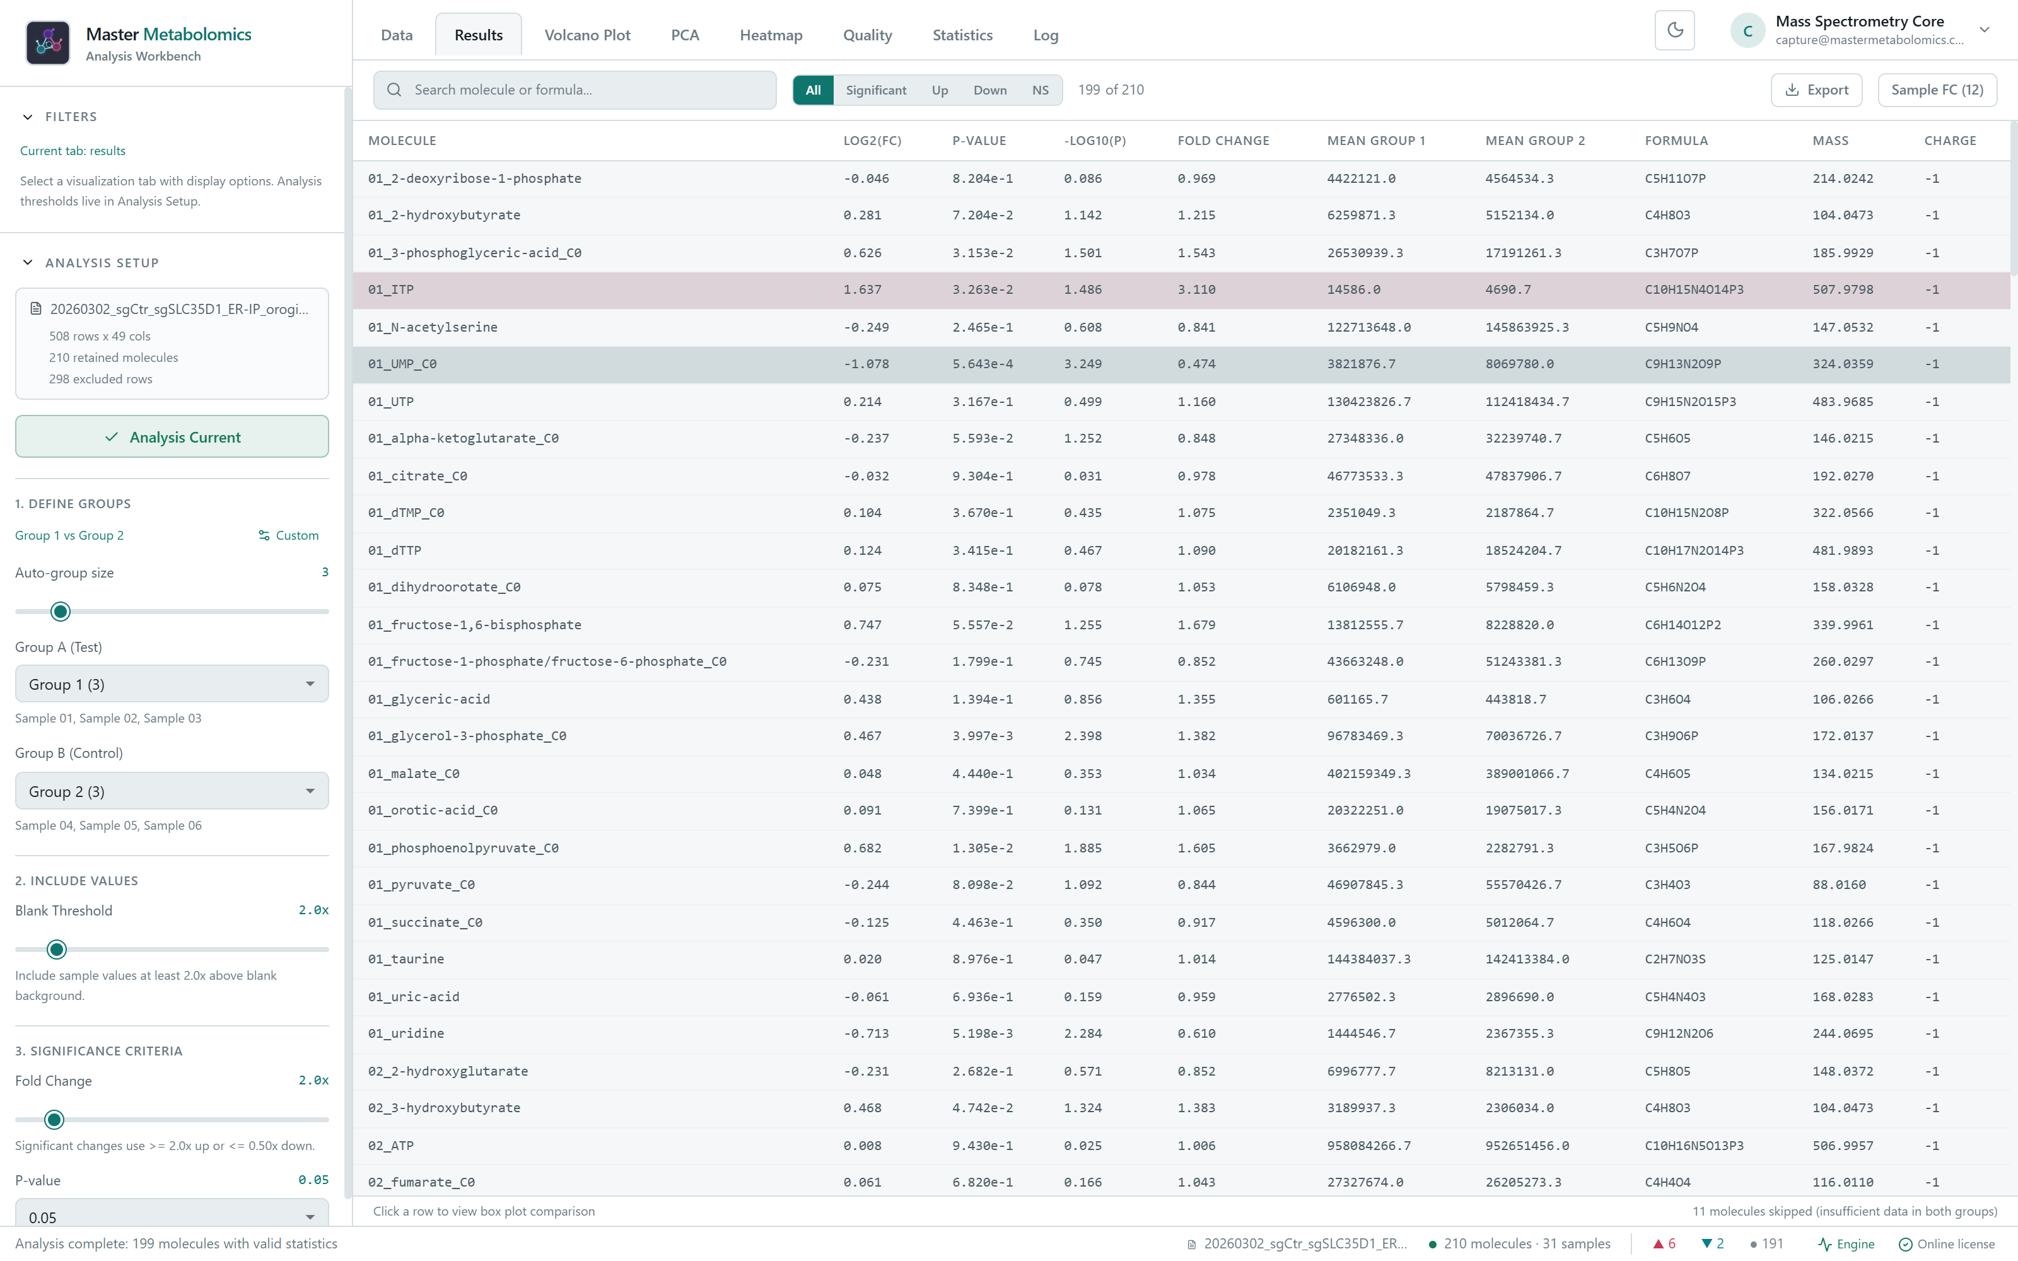Select the Results tab
This screenshot has width=2018, height=1261.
479,35
